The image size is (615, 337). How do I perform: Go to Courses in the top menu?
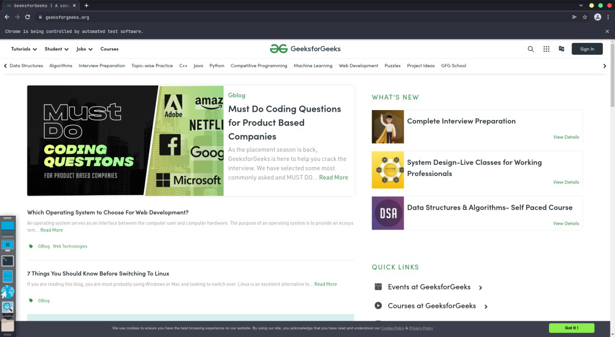click(x=109, y=49)
